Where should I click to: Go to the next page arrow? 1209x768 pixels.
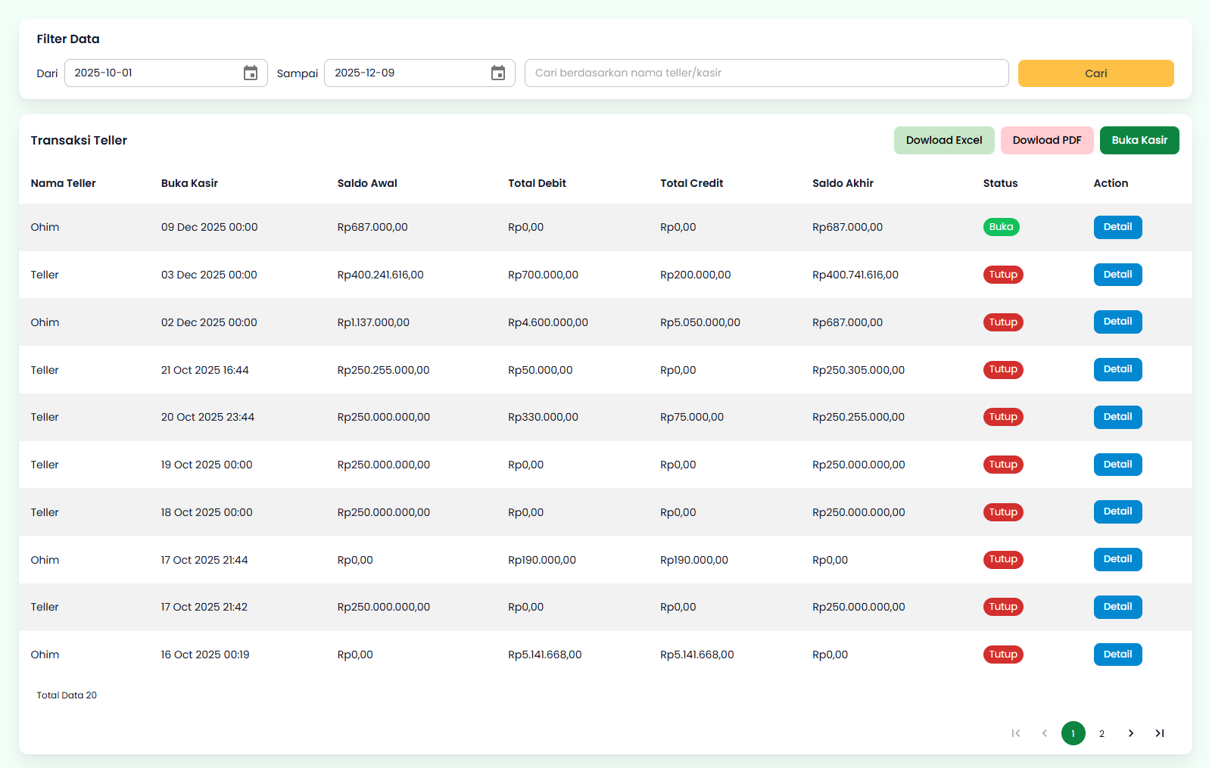tap(1131, 733)
